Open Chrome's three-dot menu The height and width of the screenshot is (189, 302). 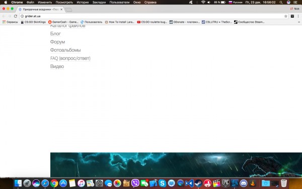pos(298,16)
